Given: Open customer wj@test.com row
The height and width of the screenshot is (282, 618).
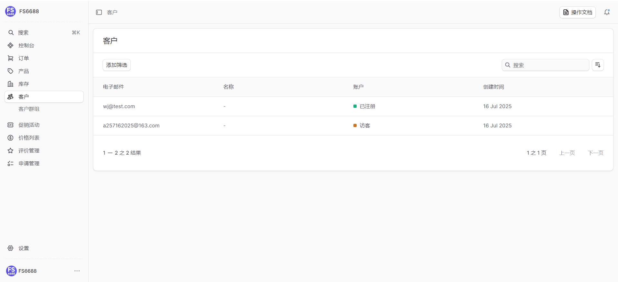Looking at the screenshot, I should point(119,106).
